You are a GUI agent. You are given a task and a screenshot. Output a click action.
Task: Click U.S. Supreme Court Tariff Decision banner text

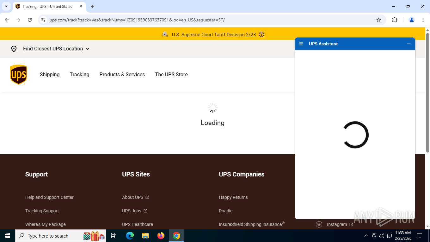pyautogui.click(x=214, y=35)
